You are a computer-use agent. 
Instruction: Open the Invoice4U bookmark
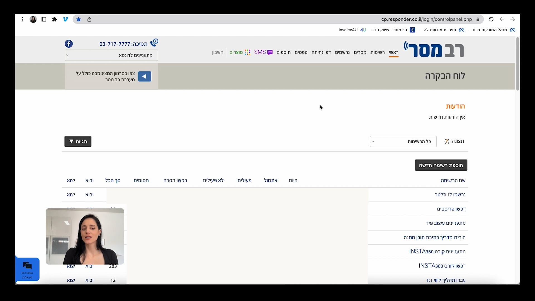pyautogui.click(x=352, y=30)
